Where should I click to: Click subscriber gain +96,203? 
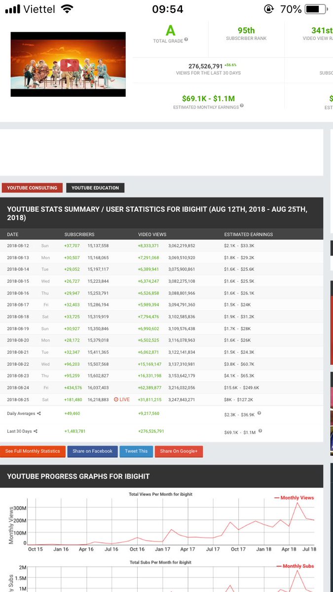click(x=72, y=364)
